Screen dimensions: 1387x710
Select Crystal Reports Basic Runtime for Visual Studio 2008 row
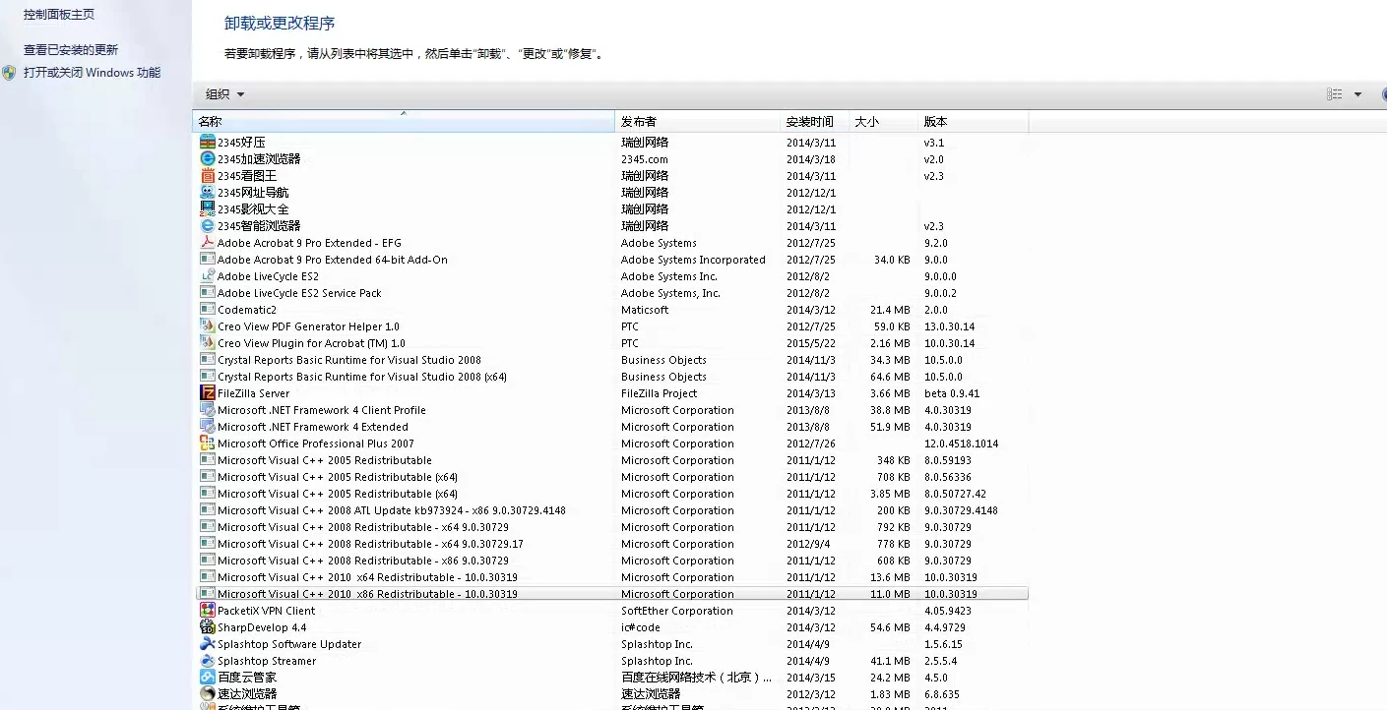(x=610, y=360)
